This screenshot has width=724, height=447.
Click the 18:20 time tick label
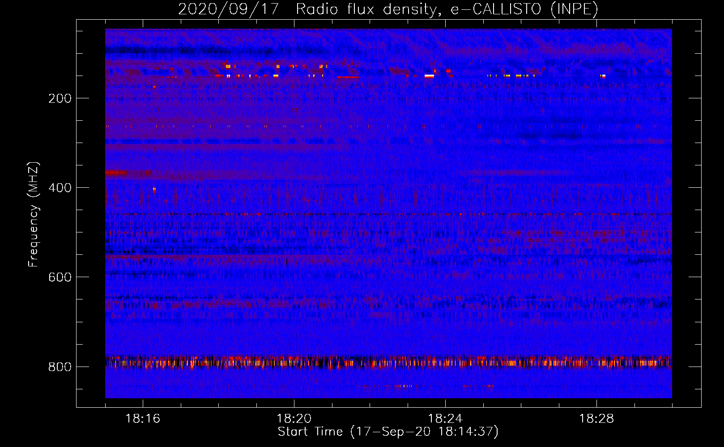pos(294,419)
